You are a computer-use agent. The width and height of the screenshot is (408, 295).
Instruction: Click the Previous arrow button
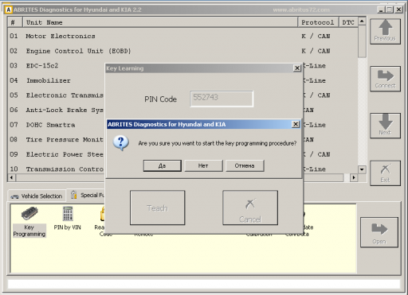point(385,31)
